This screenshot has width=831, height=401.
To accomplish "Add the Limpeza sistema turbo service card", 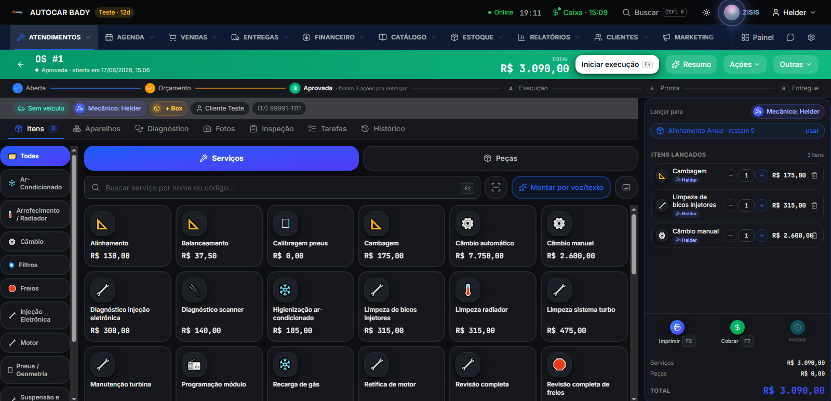I will pos(584,307).
